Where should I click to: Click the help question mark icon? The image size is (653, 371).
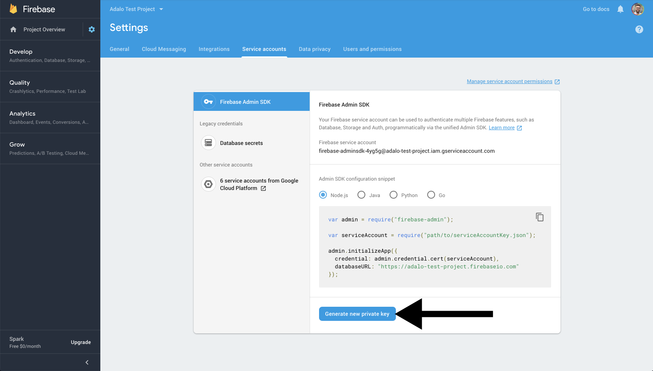639,29
